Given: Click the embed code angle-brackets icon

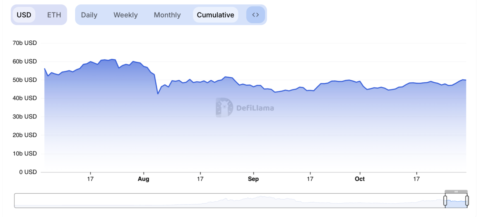Looking at the screenshot, I should [x=255, y=15].
